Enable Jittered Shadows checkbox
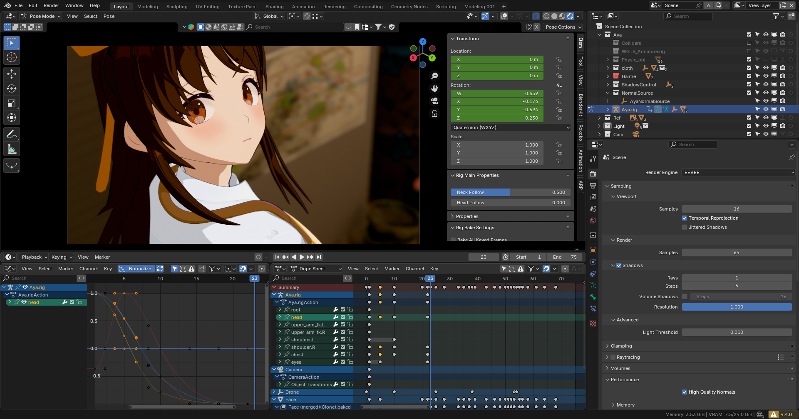 685,227
